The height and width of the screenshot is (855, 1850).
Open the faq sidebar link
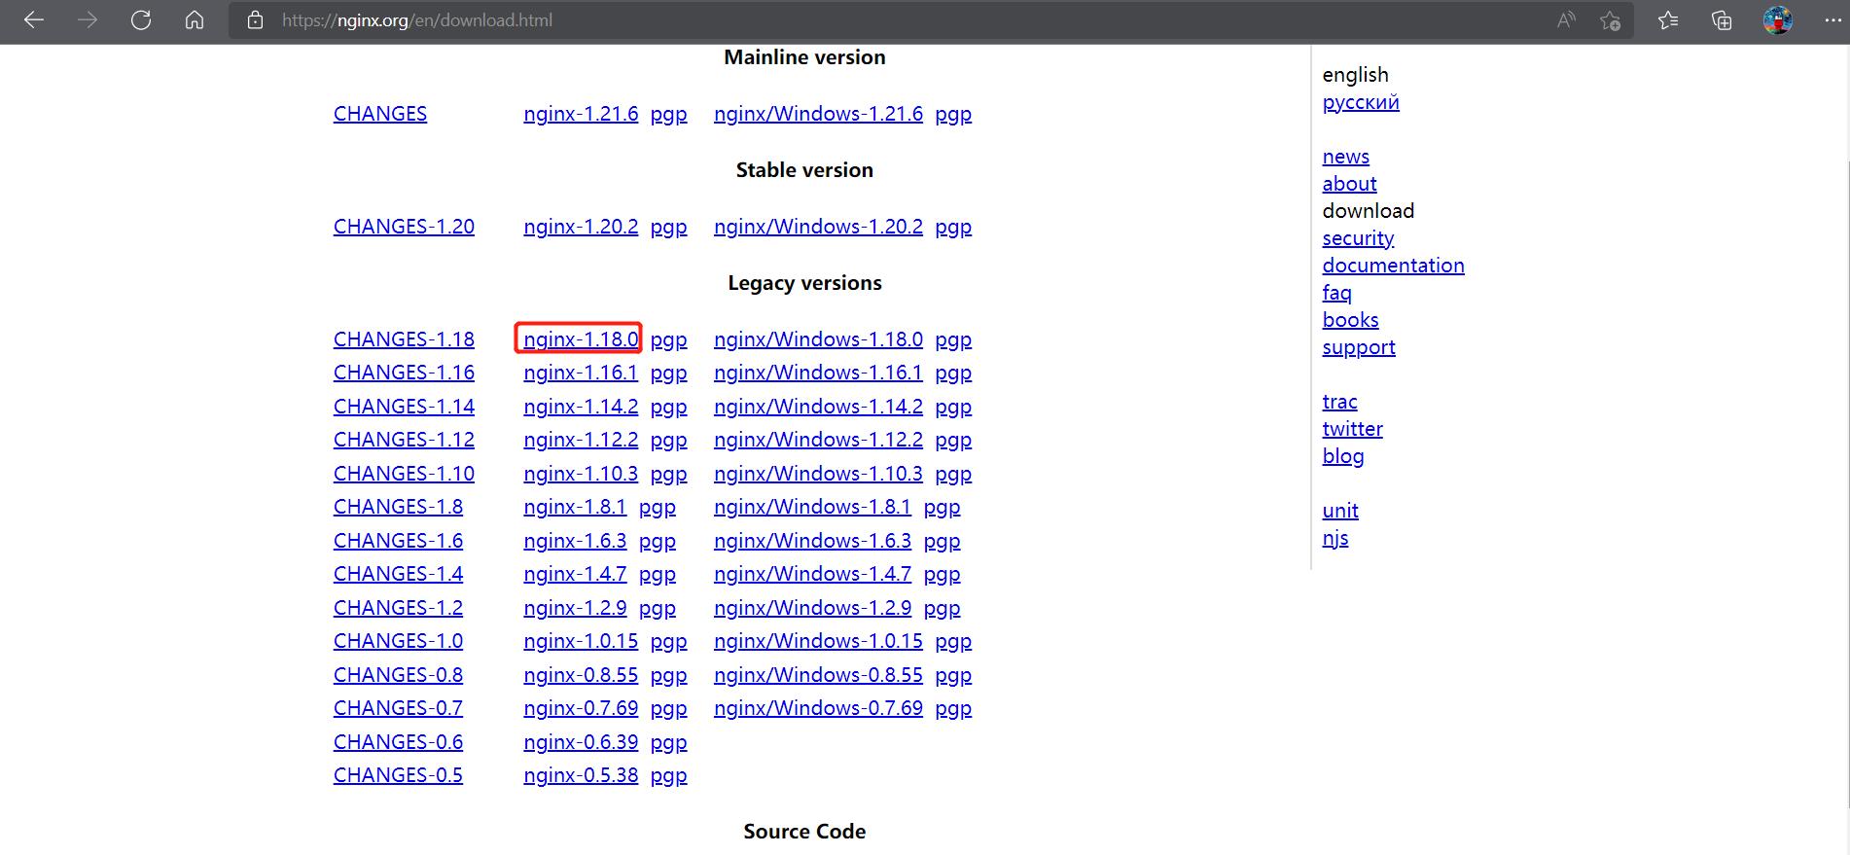(1337, 293)
